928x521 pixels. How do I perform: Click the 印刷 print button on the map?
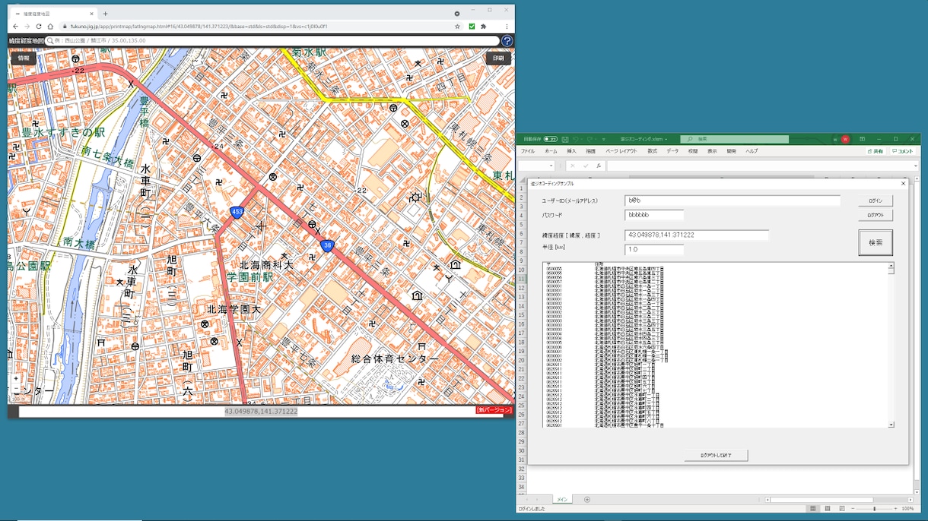(x=498, y=58)
